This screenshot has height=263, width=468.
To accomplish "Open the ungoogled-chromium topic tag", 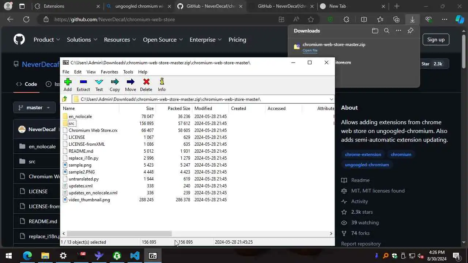I will 367,164.
